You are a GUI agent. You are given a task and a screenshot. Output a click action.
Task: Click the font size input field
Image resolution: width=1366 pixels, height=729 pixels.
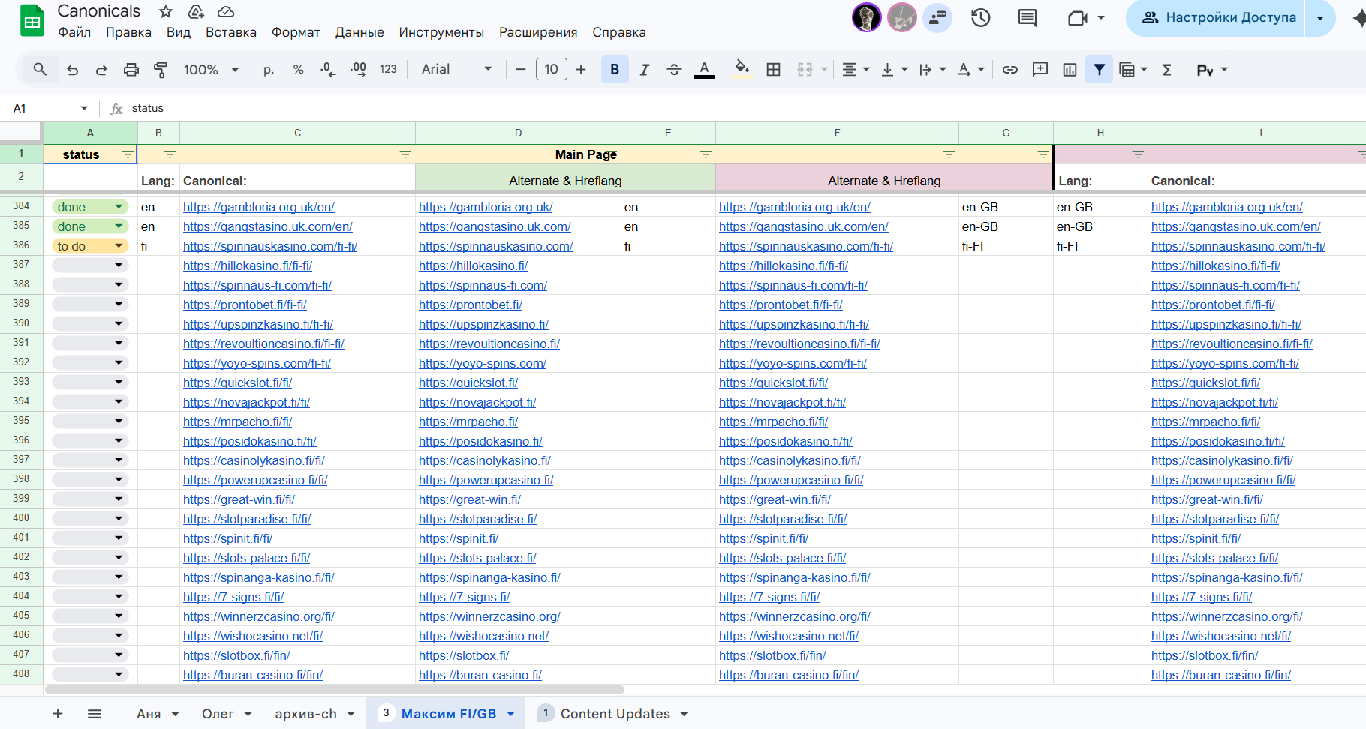pos(551,70)
